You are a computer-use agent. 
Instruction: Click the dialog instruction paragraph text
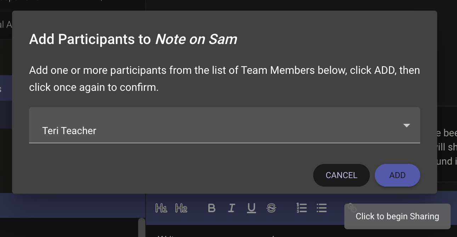(x=224, y=79)
